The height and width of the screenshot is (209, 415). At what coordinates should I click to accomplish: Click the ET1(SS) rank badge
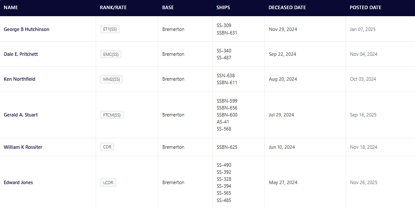110,29
